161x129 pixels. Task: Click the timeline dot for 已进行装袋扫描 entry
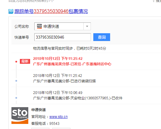(x=16, y=81)
